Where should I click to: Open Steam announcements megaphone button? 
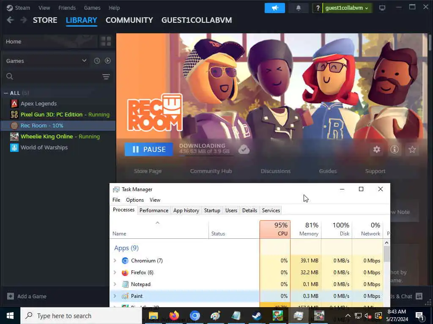point(275,8)
